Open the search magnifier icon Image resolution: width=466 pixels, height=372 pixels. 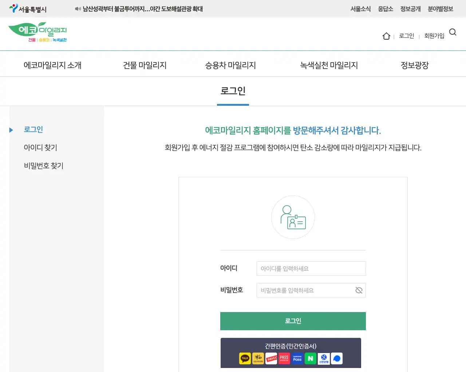453,32
